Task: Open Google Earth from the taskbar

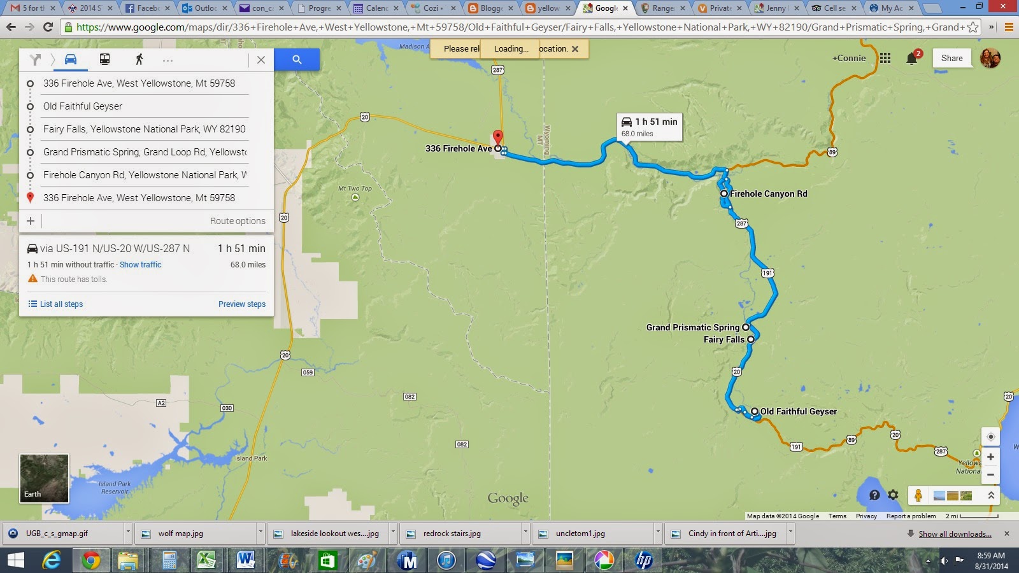Action: [486, 560]
